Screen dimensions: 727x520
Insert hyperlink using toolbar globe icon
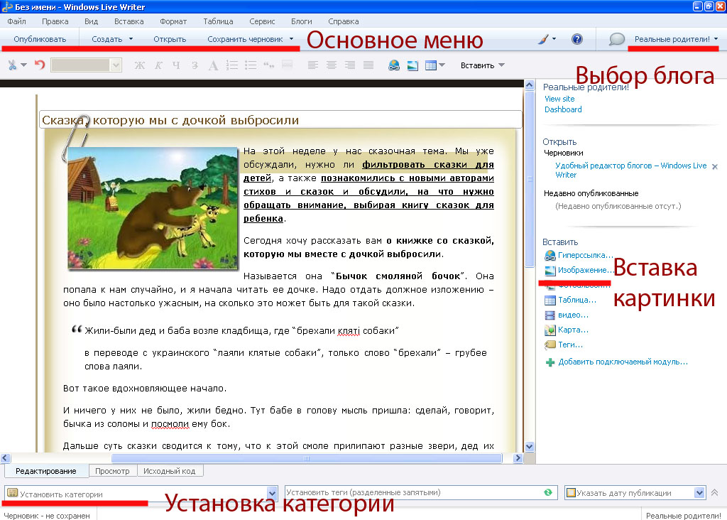click(x=394, y=65)
